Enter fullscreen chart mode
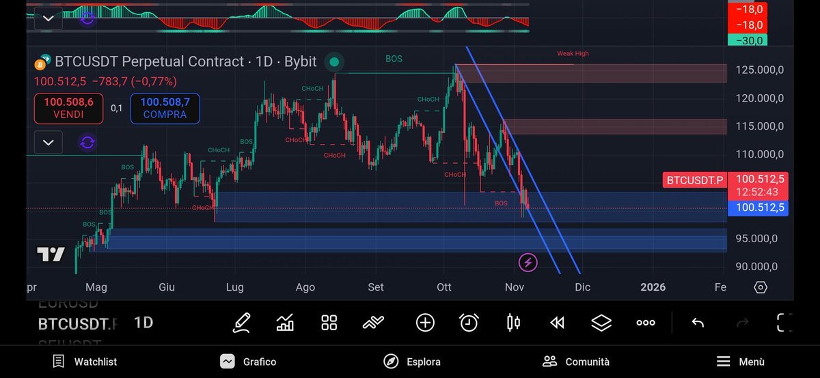 (x=786, y=323)
